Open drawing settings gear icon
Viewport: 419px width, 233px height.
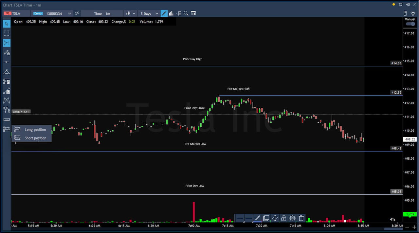click(292, 218)
